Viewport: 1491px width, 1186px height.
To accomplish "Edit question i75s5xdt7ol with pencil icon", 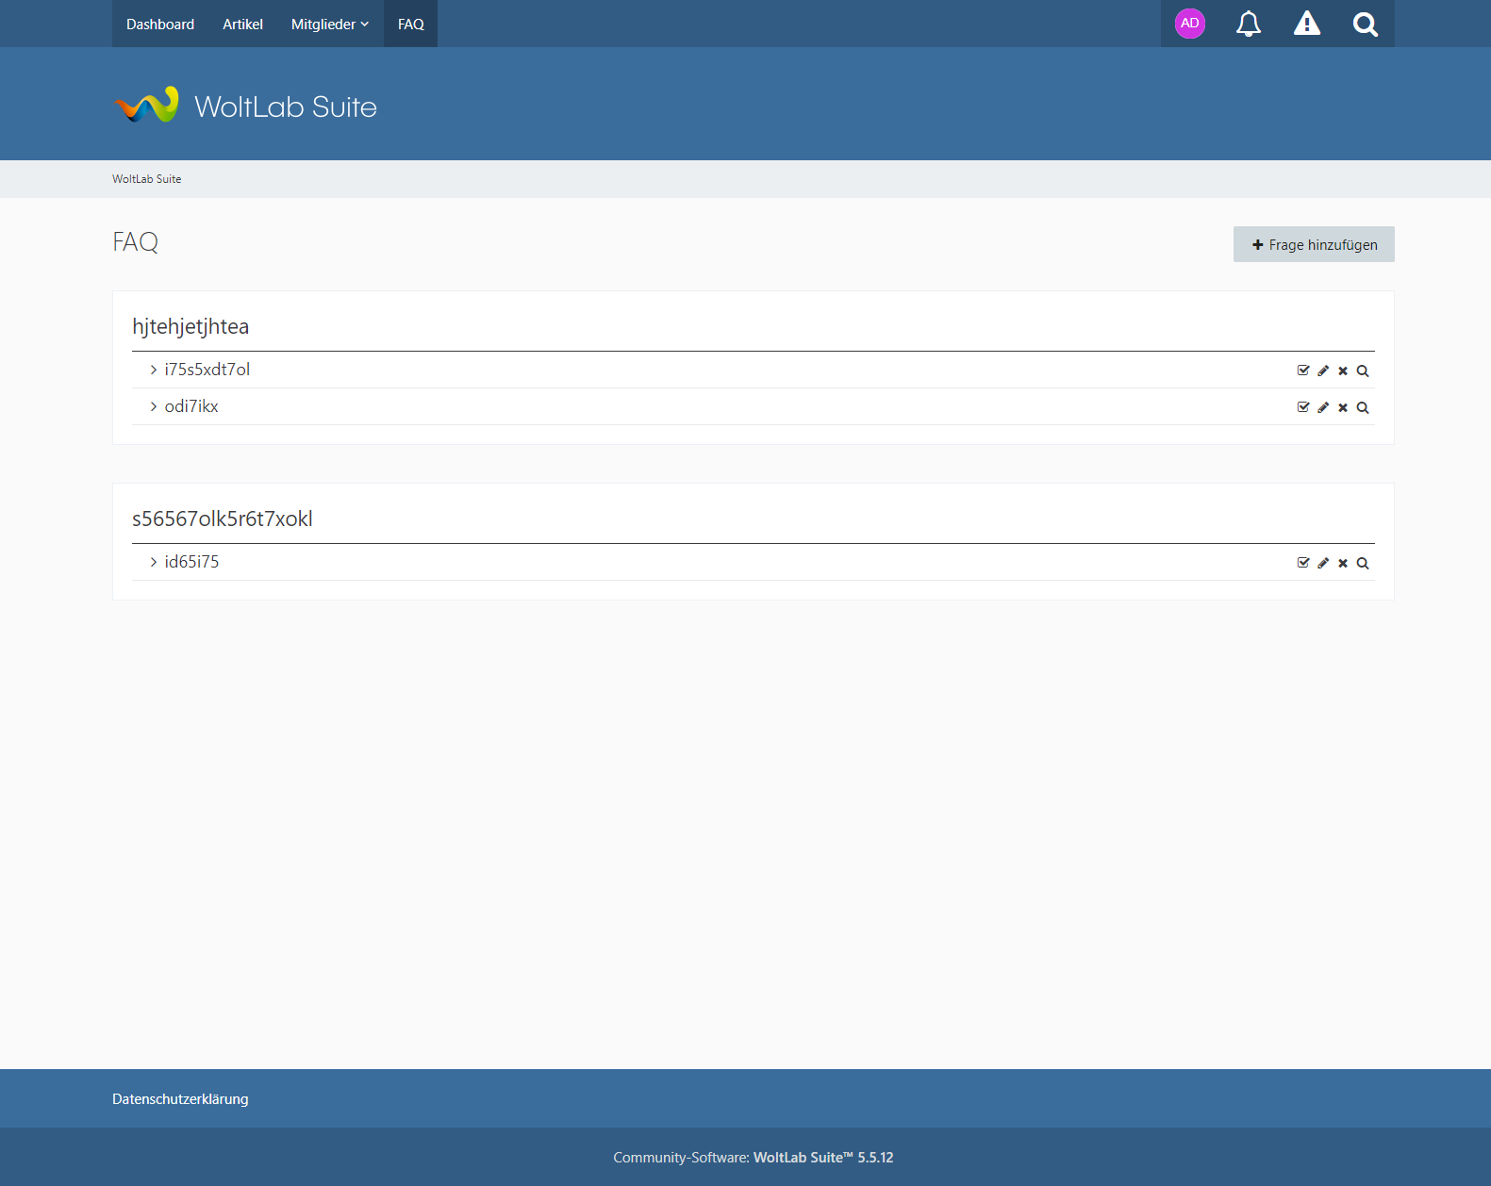I will 1323,371.
